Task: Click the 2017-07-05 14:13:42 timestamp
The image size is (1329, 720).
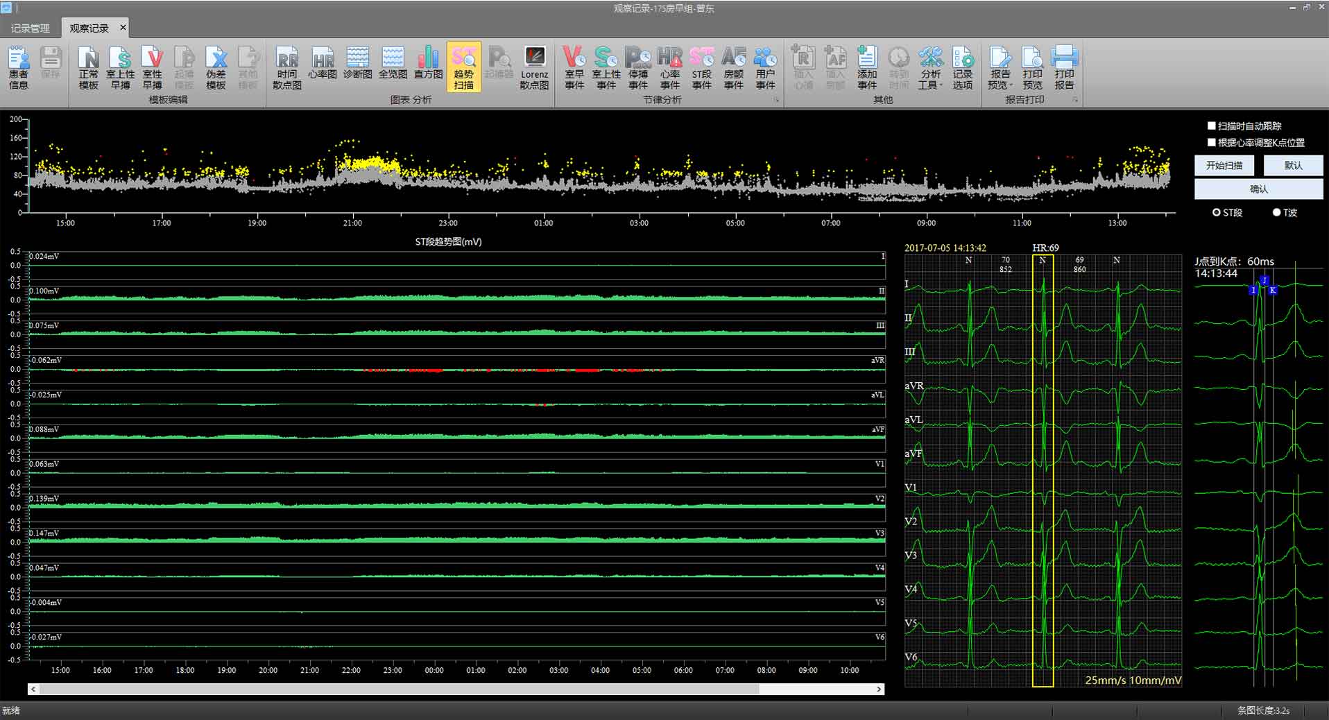Action: click(945, 248)
